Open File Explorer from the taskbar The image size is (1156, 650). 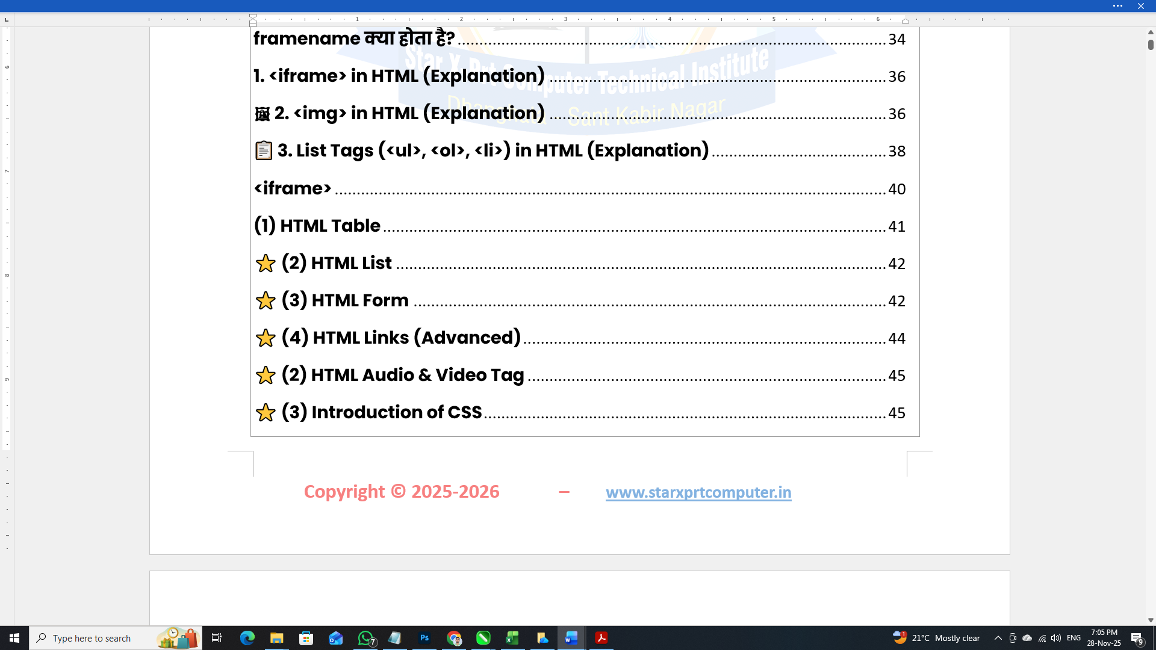pos(276,637)
